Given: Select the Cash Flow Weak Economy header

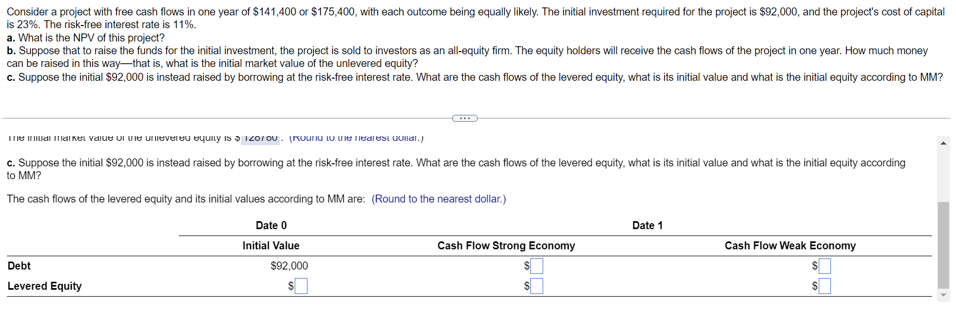Looking at the screenshot, I should point(791,245).
